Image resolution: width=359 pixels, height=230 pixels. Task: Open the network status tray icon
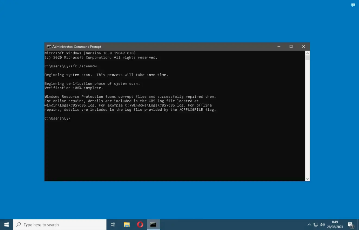(x=316, y=224)
